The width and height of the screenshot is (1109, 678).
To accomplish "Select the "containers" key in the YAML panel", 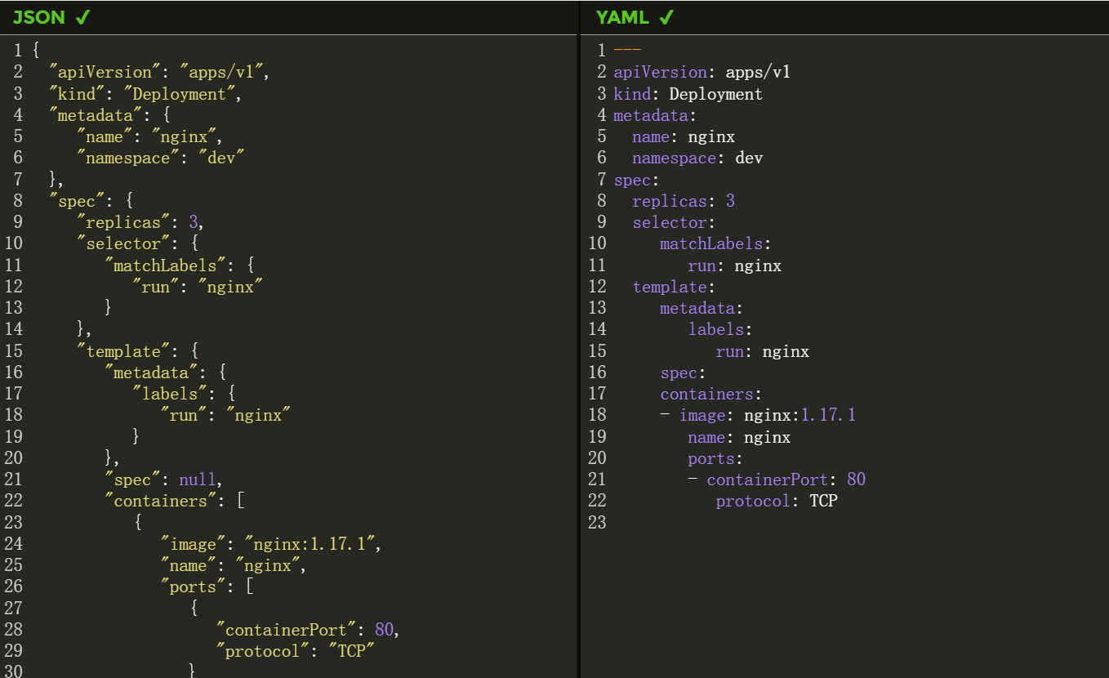I will tap(707, 394).
